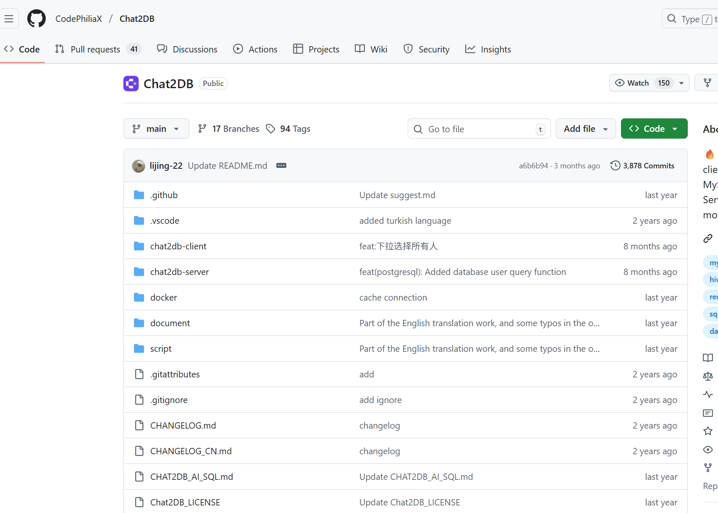Open chat2db-server folder name
Viewport: 718px width, 513px height.
pos(179,272)
